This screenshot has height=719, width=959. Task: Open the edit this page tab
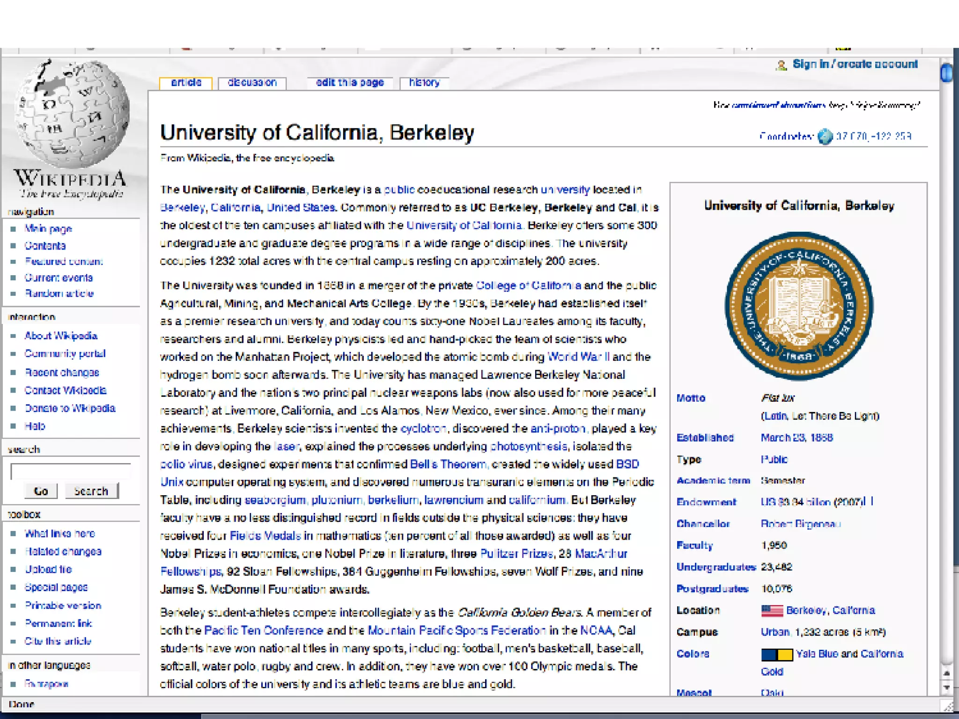(350, 83)
